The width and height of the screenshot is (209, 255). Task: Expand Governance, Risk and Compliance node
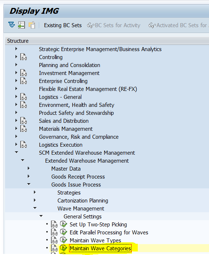coord(16,136)
